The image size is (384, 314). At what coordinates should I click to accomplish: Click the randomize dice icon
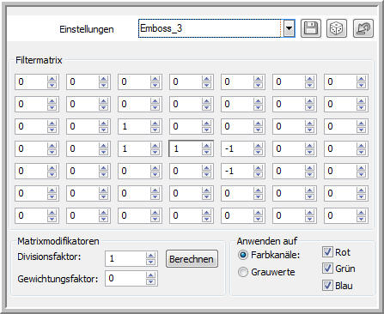(337, 28)
